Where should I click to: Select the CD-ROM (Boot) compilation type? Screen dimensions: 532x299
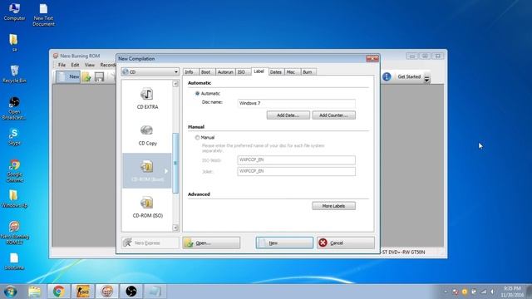coord(147,170)
